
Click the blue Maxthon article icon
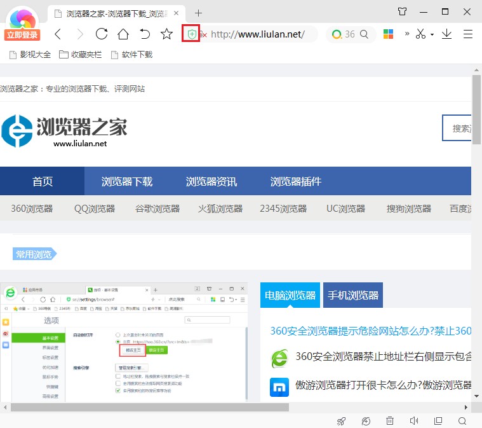point(279,387)
